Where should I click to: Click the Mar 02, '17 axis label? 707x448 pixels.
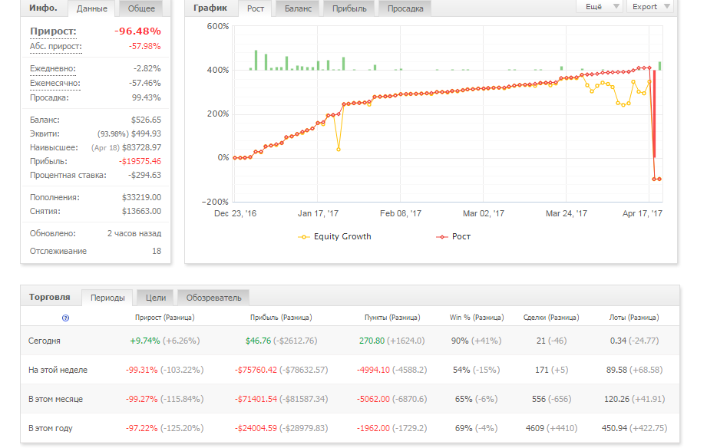484,213
